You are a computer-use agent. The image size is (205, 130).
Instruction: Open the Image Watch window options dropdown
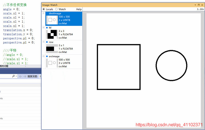coord(195,5)
